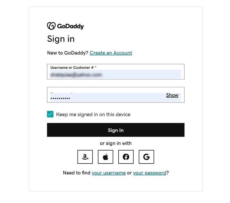Viewport: 230px width, 203px height.
Task: Click the GoDaddy wordmark text
Action: pyautogui.click(x=70, y=26)
